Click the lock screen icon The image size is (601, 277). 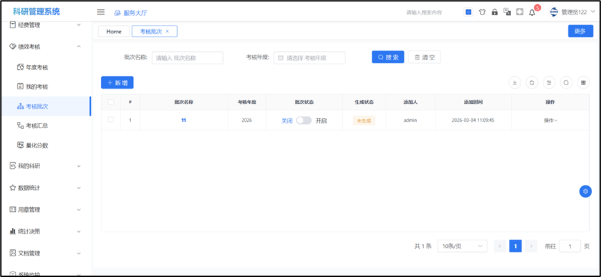[494, 12]
